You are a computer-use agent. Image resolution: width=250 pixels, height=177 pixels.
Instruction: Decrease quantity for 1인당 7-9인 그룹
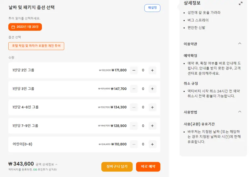coord(134,126)
